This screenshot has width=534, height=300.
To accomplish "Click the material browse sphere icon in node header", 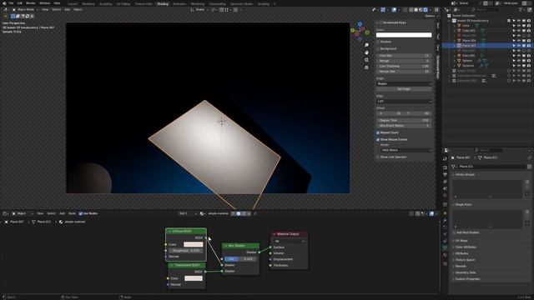I will (x=202, y=213).
